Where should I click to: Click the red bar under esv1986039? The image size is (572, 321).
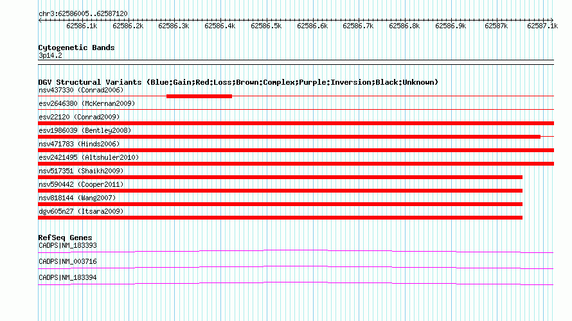tap(289, 137)
